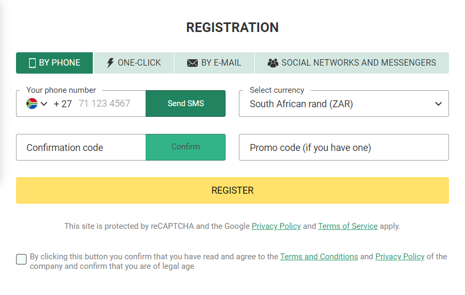Viewport: 465px width, 295px height.
Task: Open the Google Privacy Policy link
Action: click(x=276, y=226)
